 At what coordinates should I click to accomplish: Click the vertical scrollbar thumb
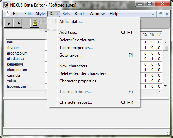(x=165, y=48)
